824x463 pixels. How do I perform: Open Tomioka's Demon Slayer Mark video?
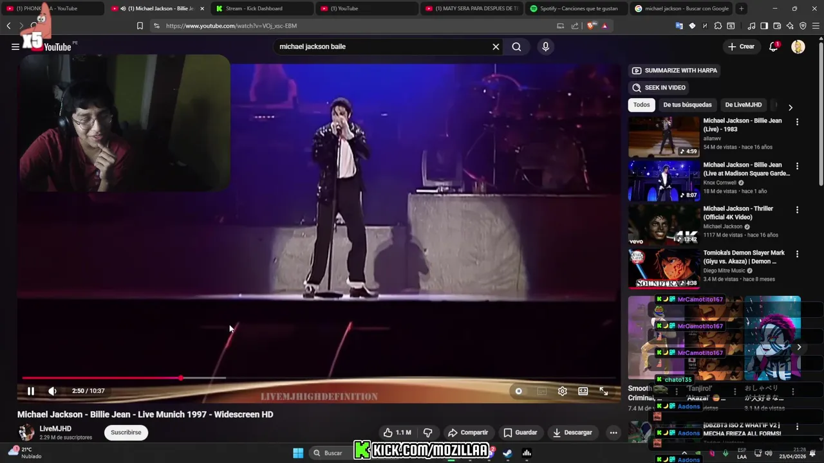coord(664,269)
